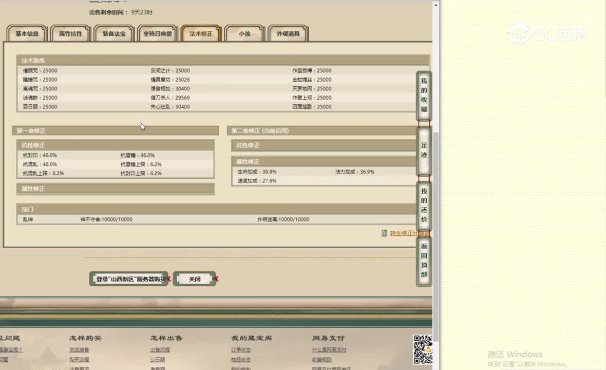
Task: Click 返回顶部 side button
Action: 424,261
